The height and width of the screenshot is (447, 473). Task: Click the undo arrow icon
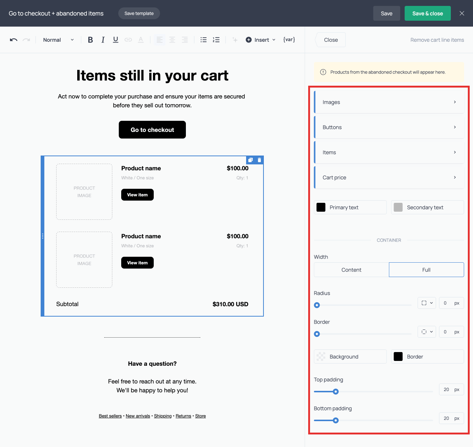(x=14, y=40)
